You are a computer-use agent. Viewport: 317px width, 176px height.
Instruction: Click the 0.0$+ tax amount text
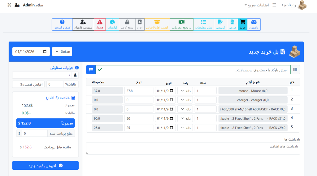click(x=26, y=113)
